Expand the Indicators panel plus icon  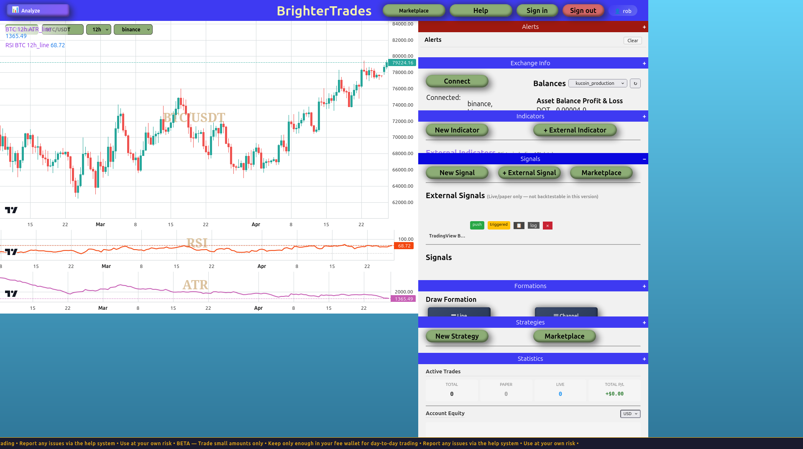coord(644,117)
